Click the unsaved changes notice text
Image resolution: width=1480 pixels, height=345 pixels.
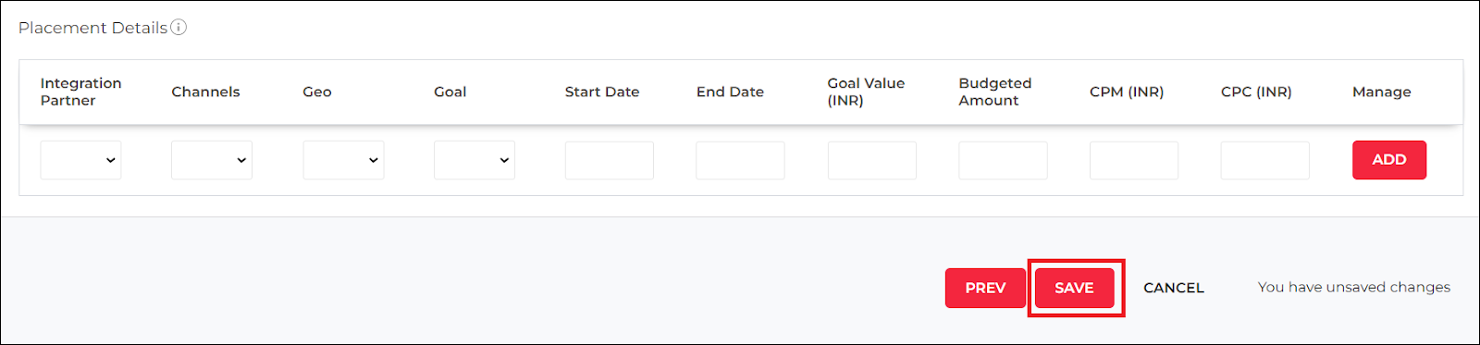pos(1354,288)
